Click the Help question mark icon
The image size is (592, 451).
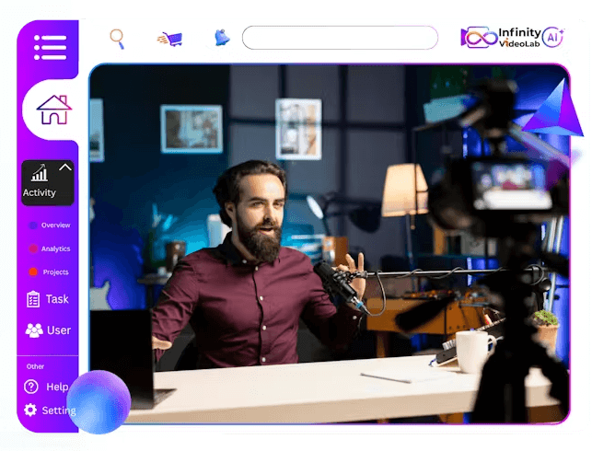coord(31,387)
